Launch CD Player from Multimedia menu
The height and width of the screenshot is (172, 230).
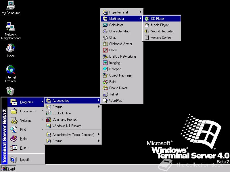click(x=162, y=19)
